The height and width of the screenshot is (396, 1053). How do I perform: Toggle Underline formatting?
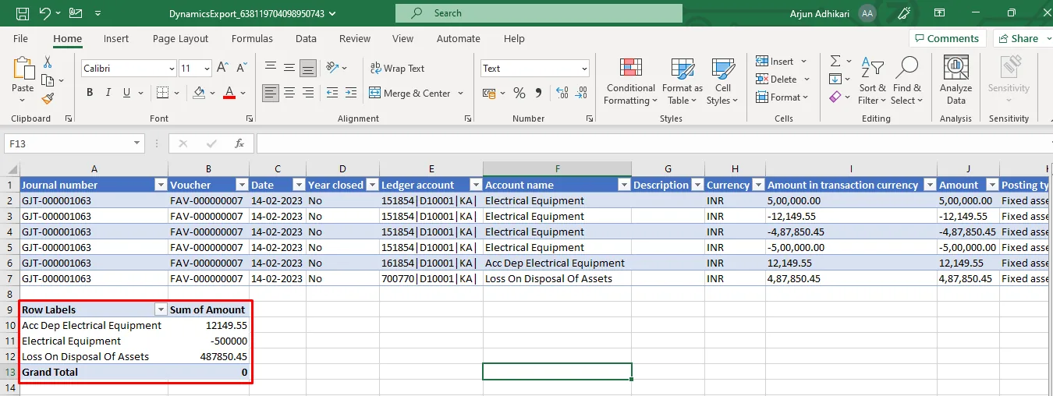click(127, 93)
